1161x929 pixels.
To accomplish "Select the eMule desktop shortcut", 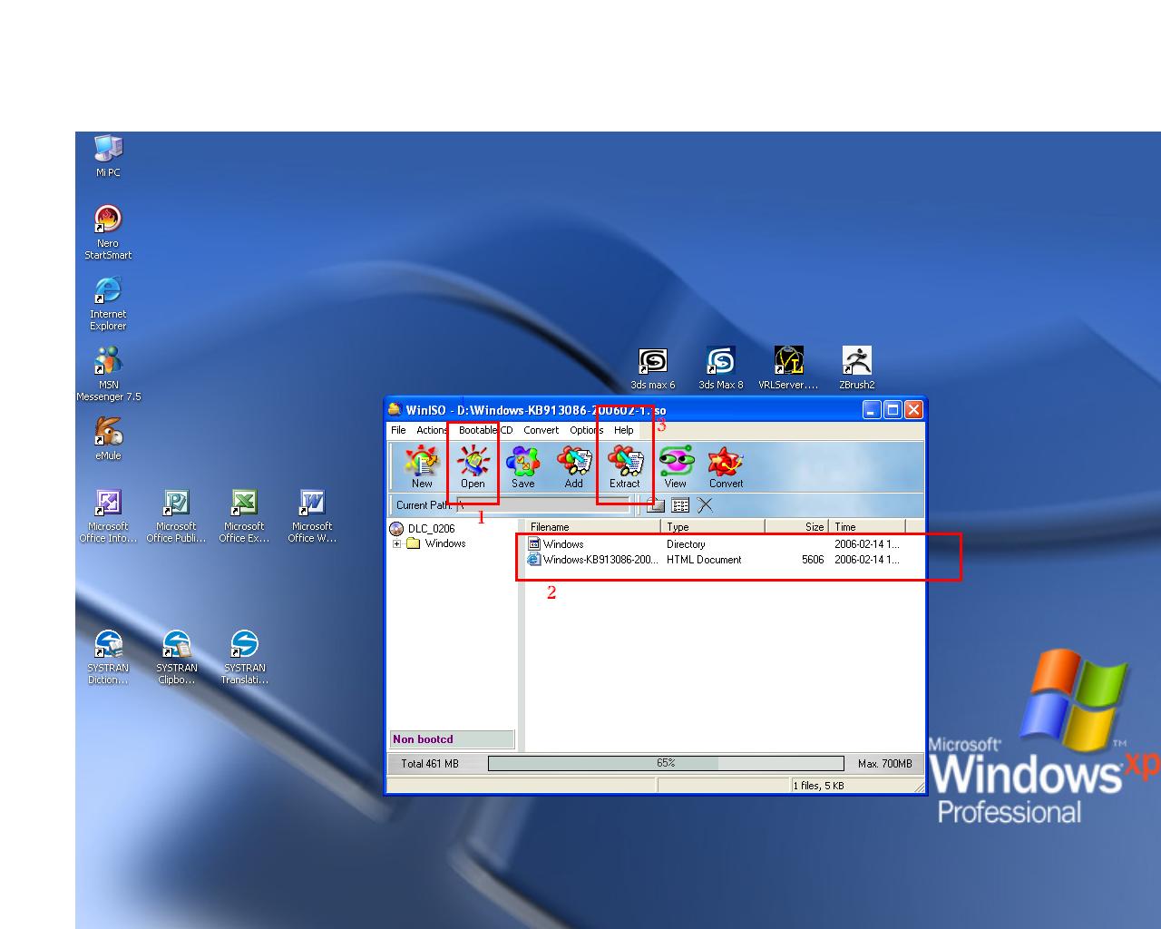I will [x=108, y=439].
